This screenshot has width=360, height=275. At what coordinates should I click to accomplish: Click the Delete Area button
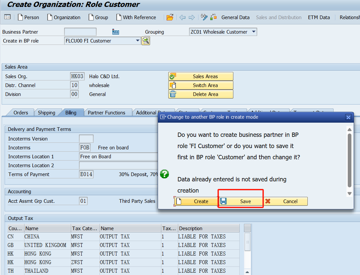coord(201,94)
